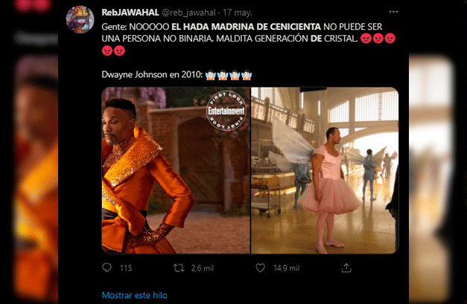This screenshot has width=467, height=304.
Task: Click the @reb_jawahal handle
Action: tap(188, 13)
